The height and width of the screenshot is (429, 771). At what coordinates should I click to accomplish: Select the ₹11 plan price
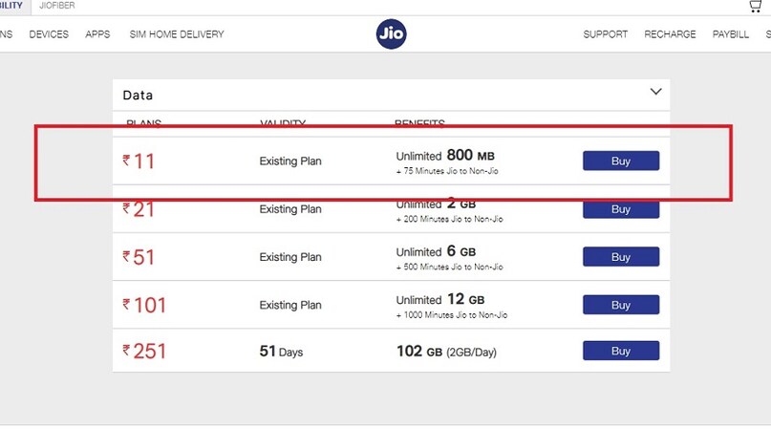tap(139, 161)
